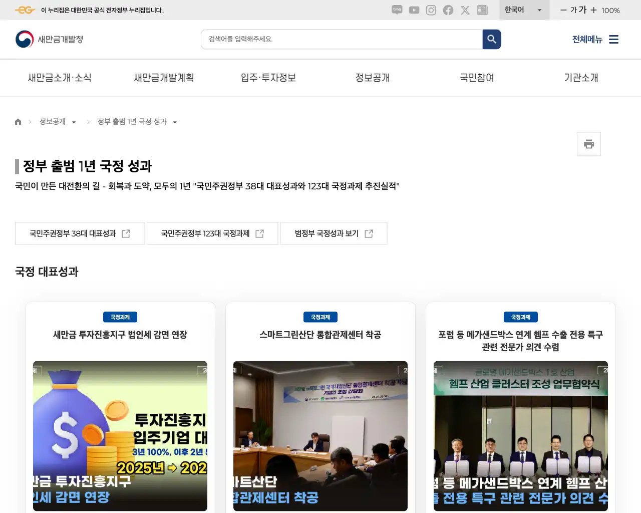Click the 국민주권정부 38대 대표성과 button
Viewport: 641px width, 513px height.
80,233
